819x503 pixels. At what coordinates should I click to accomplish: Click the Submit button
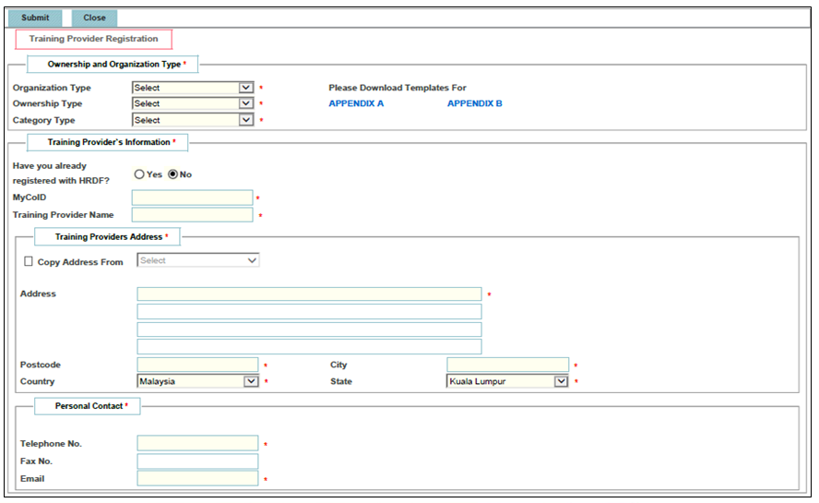click(35, 18)
